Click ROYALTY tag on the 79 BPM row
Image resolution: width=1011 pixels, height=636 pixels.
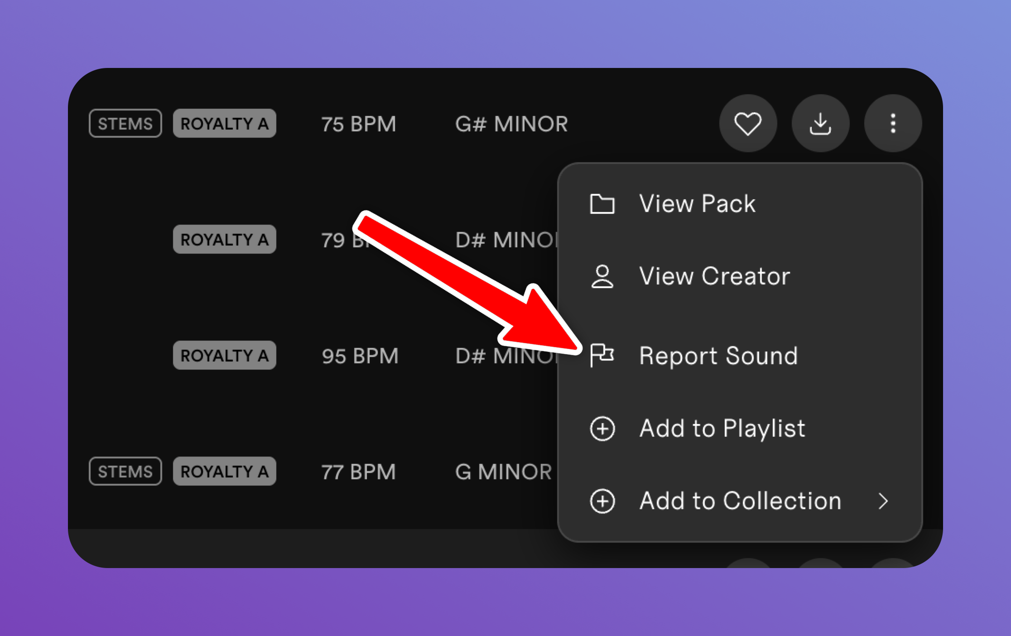point(224,240)
